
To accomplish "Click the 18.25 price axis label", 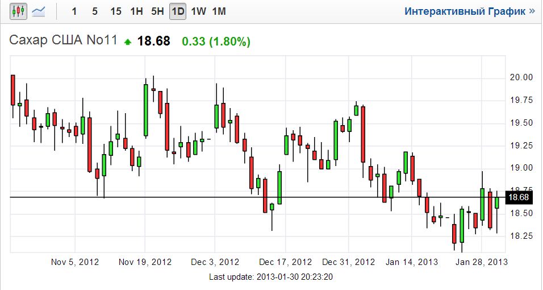I will click(521, 236).
